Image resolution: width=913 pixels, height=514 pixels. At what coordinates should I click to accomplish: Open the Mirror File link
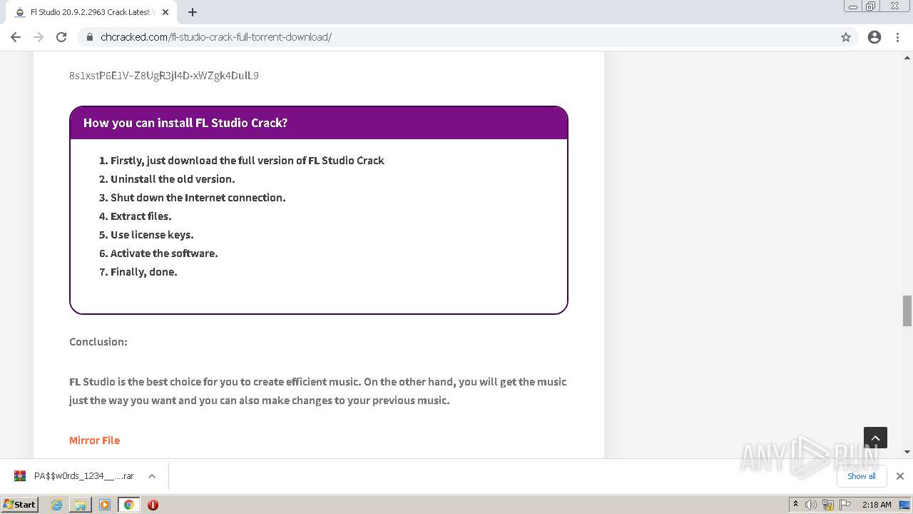[94, 440]
